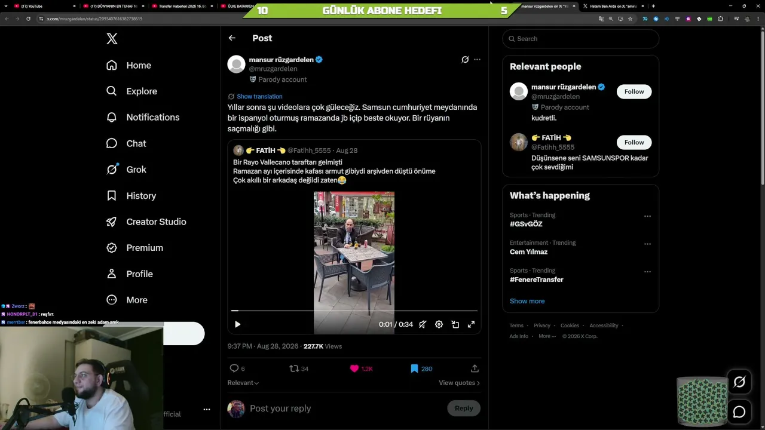765x430 pixels.
Task: Toggle picture-in-picture for the video
Action: click(x=455, y=324)
